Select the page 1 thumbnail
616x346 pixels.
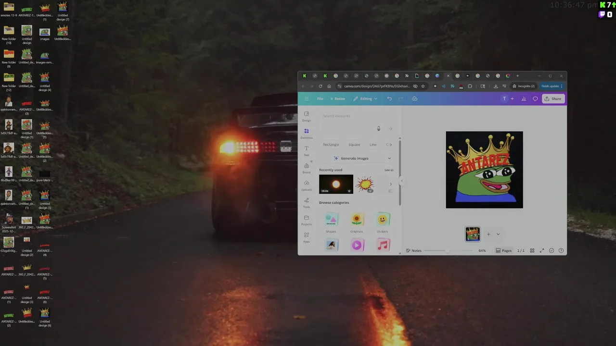(473, 234)
